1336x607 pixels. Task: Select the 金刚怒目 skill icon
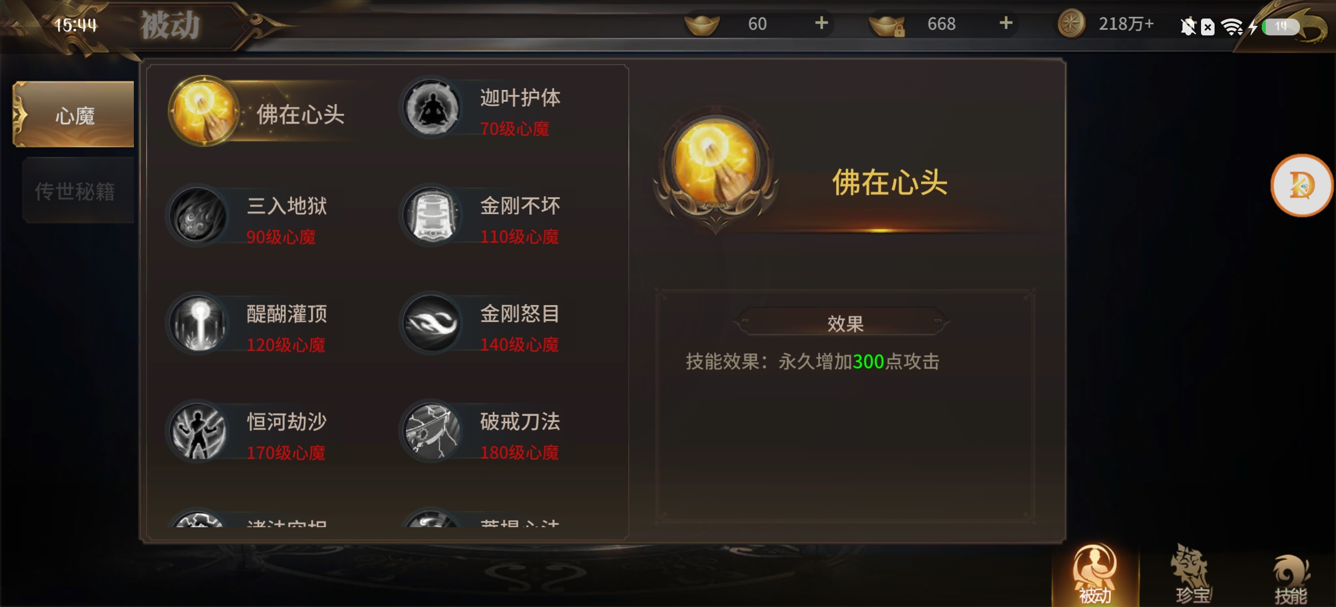(x=431, y=323)
